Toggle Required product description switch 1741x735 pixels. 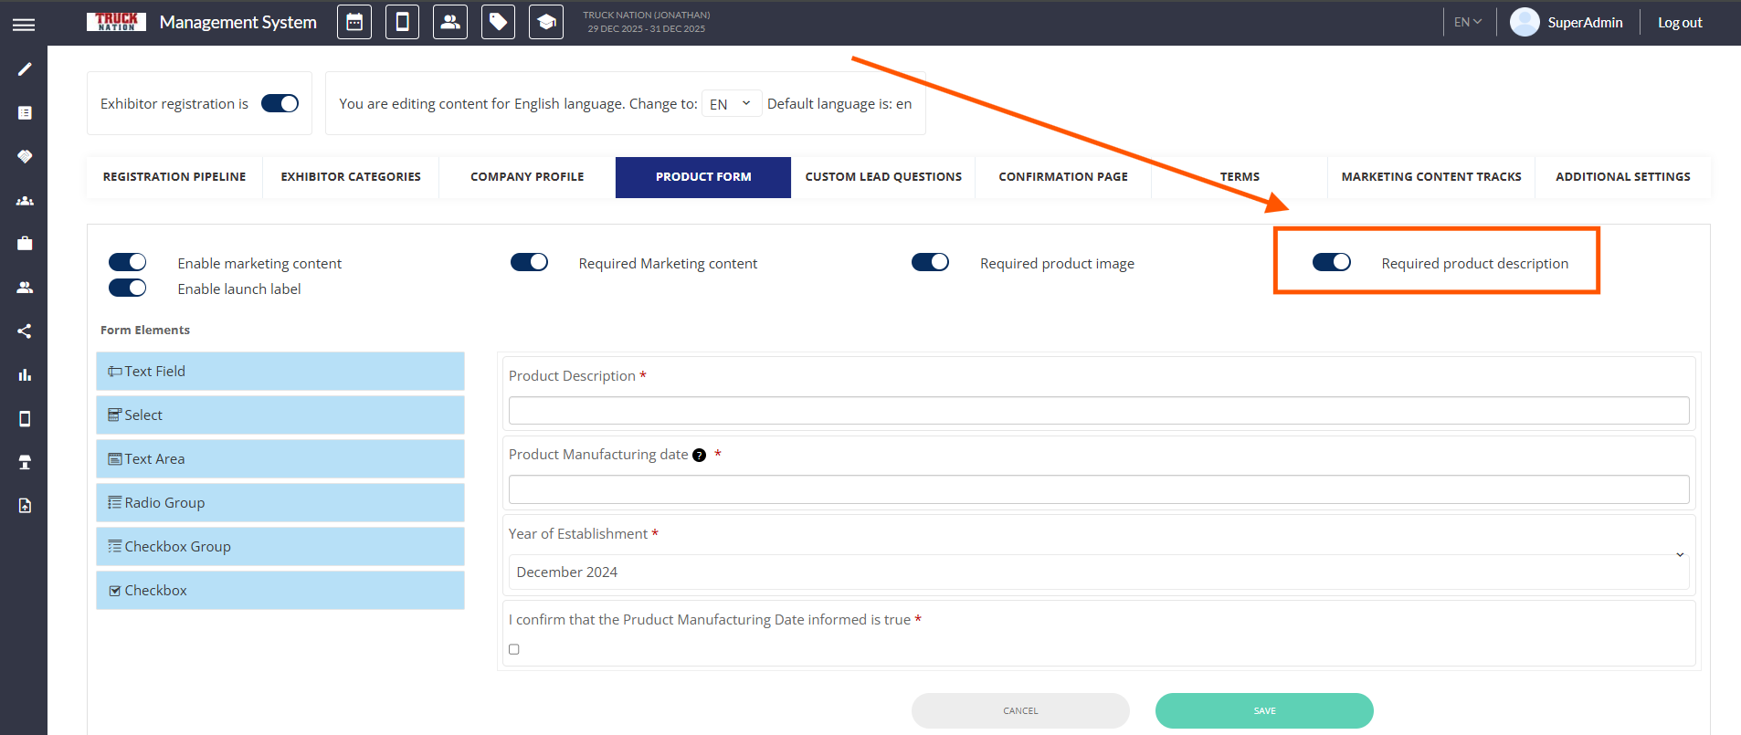(x=1331, y=263)
